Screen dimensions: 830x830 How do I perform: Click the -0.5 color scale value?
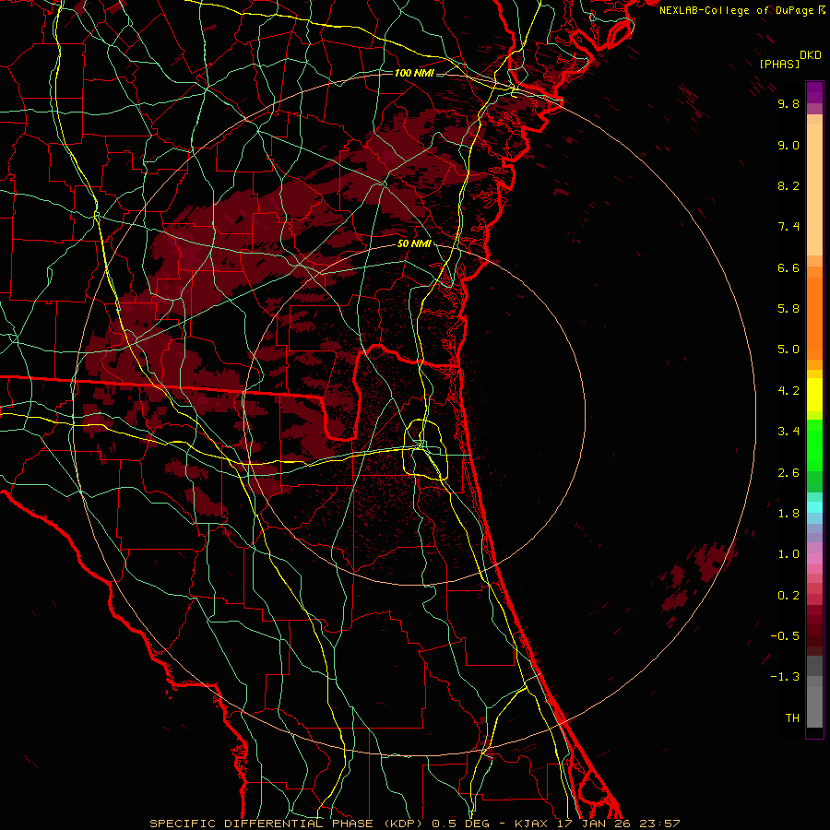785,636
